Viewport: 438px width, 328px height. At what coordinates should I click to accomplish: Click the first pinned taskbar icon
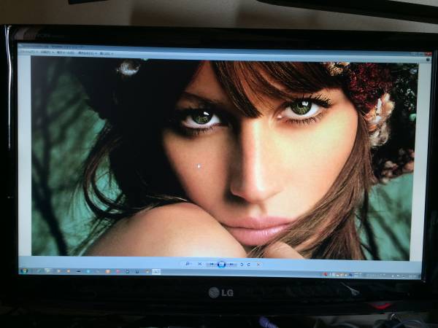[x=38, y=270]
